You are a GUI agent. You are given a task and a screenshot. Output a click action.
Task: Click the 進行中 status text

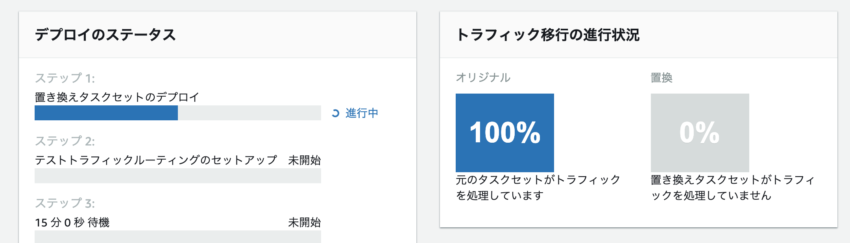click(x=362, y=113)
